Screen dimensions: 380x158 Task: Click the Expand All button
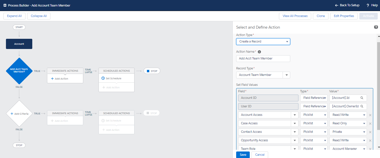(14, 16)
